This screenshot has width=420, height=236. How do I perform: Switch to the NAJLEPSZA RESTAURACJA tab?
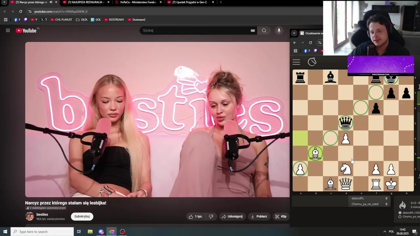[86, 2]
